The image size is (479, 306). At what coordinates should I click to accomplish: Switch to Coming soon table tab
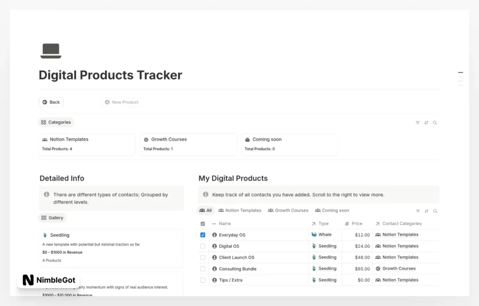click(x=332, y=211)
